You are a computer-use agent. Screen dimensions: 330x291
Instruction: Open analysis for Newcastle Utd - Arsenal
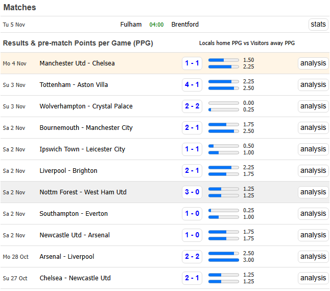point(313,235)
